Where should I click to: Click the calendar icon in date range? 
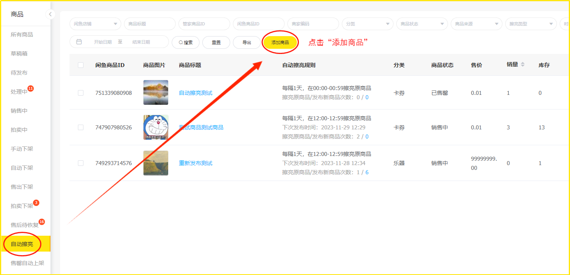click(x=79, y=42)
